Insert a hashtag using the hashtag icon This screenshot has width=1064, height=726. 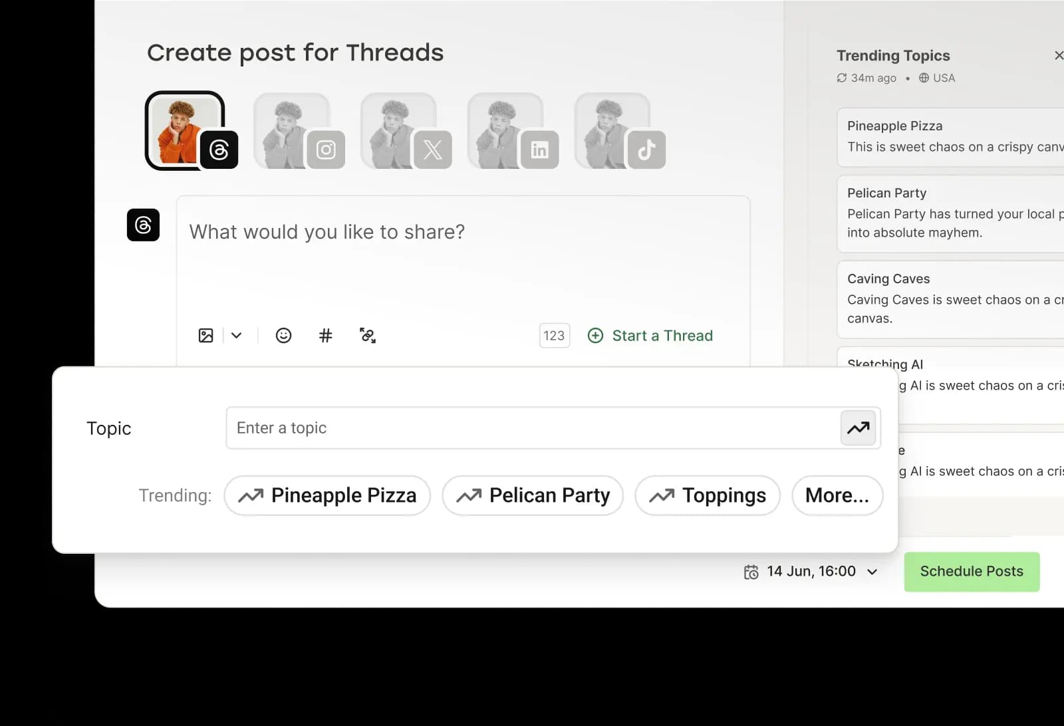coord(325,336)
